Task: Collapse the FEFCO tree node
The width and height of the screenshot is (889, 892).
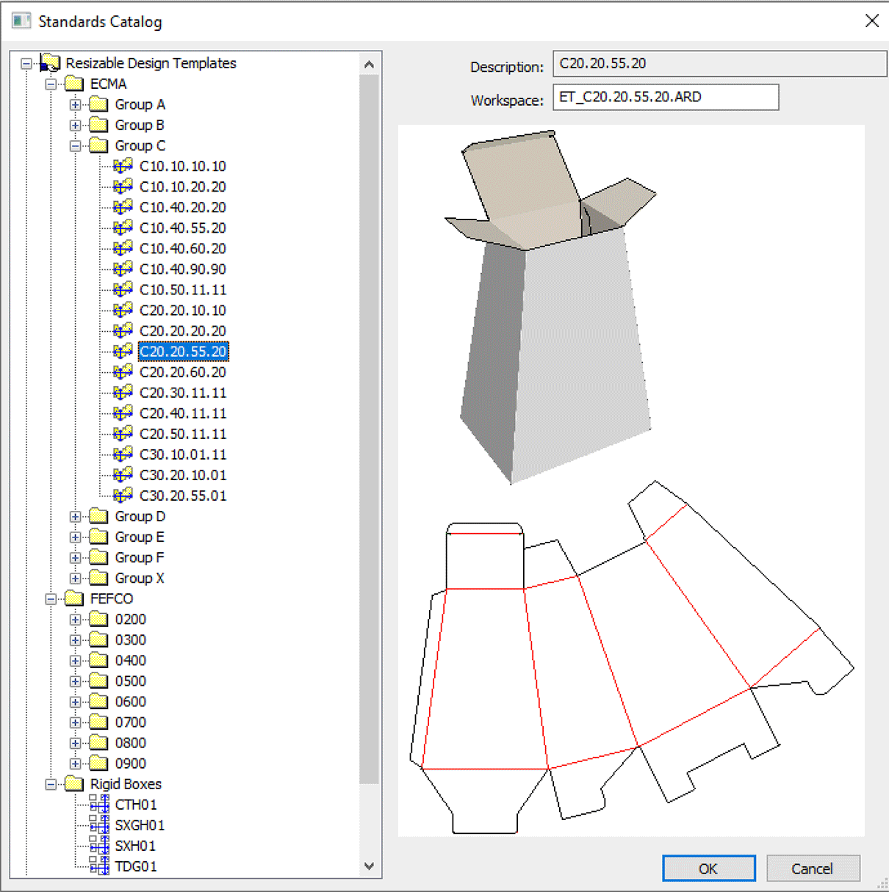Action: click(x=51, y=599)
